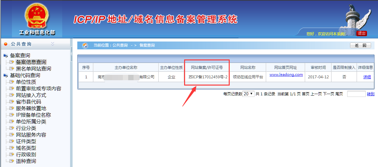
Task: Click the 转到 go-to-page link
Action: click(370, 94)
